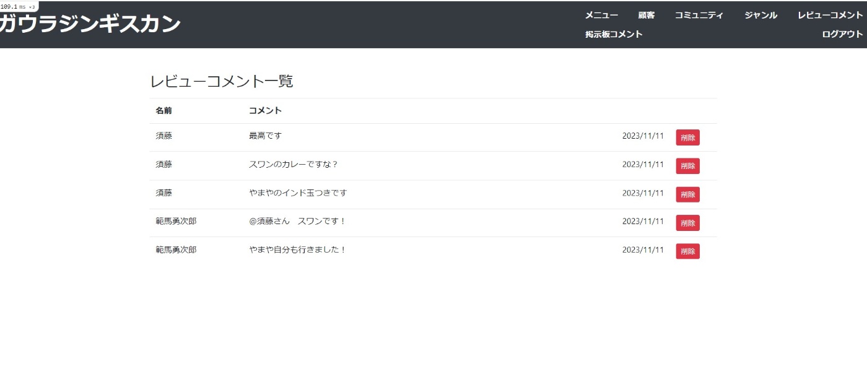Image resolution: width=867 pixels, height=369 pixels.
Task: Open the 掲示板コメント nav link
Action: point(614,34)
